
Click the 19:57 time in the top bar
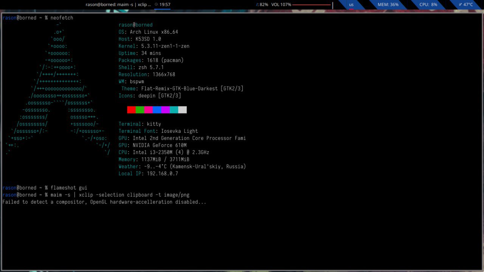[x=165, y=5]
